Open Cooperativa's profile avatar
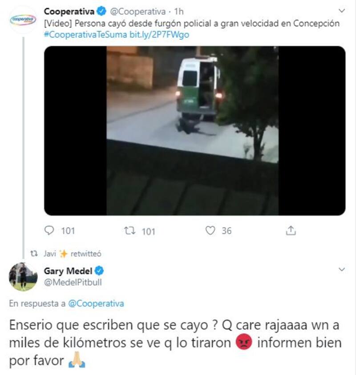The image size is (356, 375). 23,20
